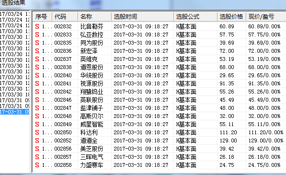Select highlighted 17-03-31 entry in left list

14,112
